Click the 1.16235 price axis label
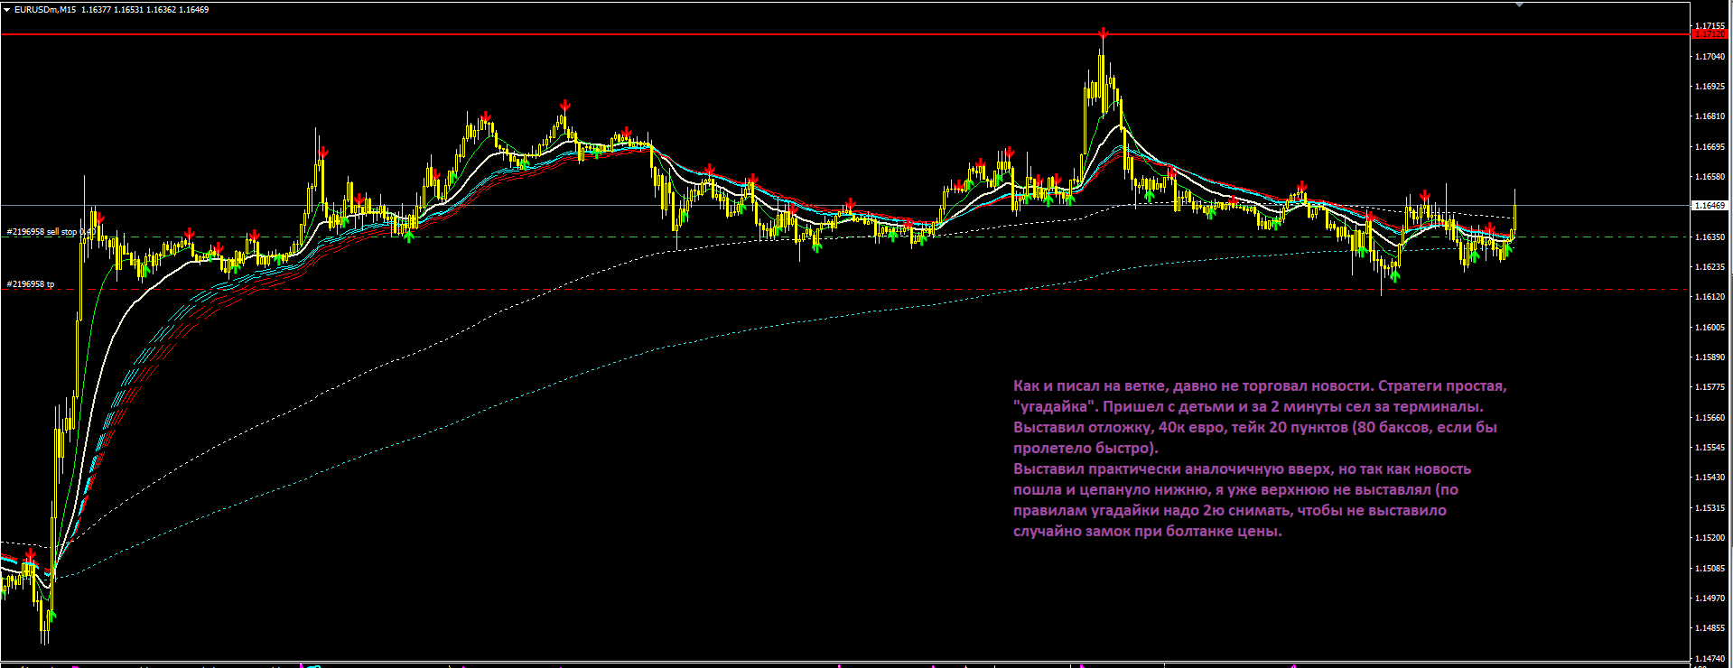This screenshot has height=668, width=1733. click(x=1710, y=267)
